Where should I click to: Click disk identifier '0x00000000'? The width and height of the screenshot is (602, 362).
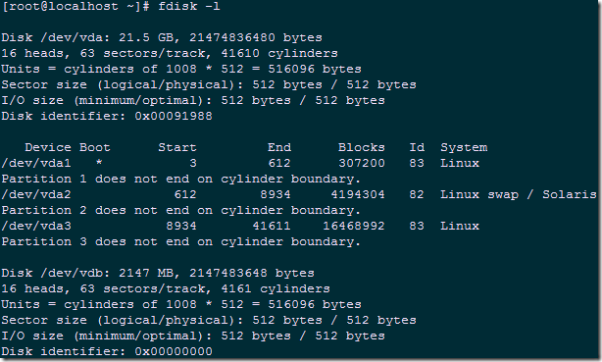[174, 351]
